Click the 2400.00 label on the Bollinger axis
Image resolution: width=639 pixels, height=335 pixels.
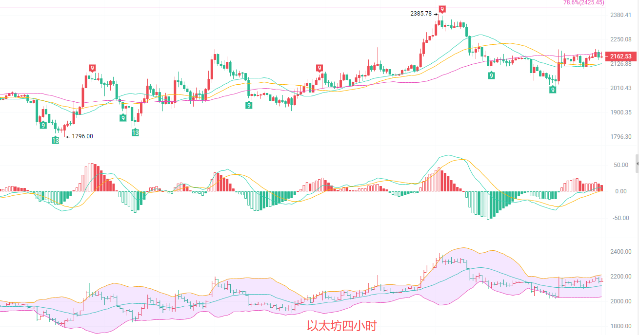tap(620, 252)
